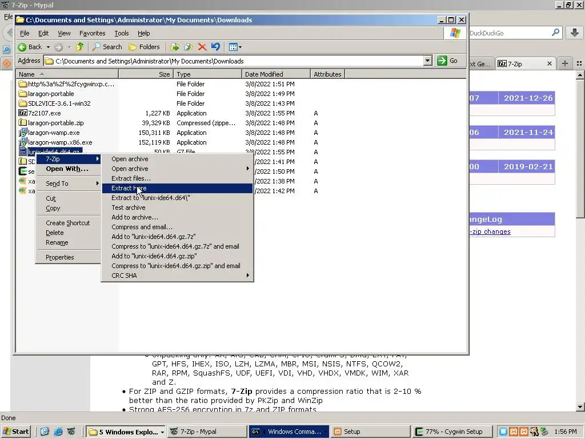Open the Edit menu in Explorer
The width and height of the screenshot is (585, 439).
(x=43, y=33)
